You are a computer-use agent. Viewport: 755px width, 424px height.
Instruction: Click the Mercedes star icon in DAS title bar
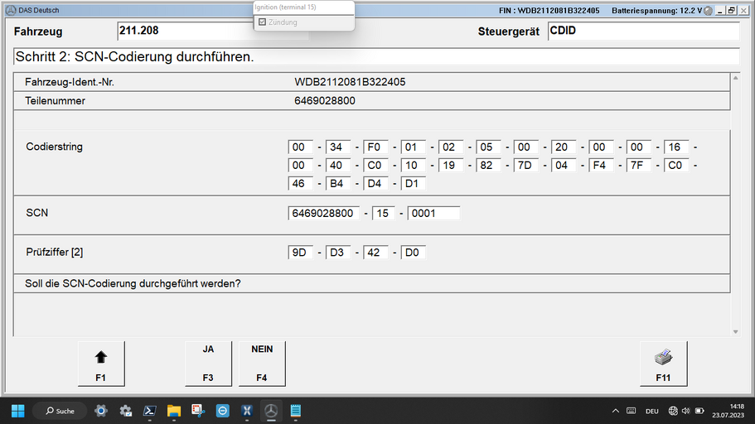pos(11,10)
